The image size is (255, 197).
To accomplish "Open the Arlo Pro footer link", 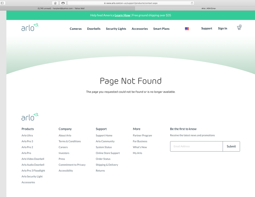I will 26,153.
